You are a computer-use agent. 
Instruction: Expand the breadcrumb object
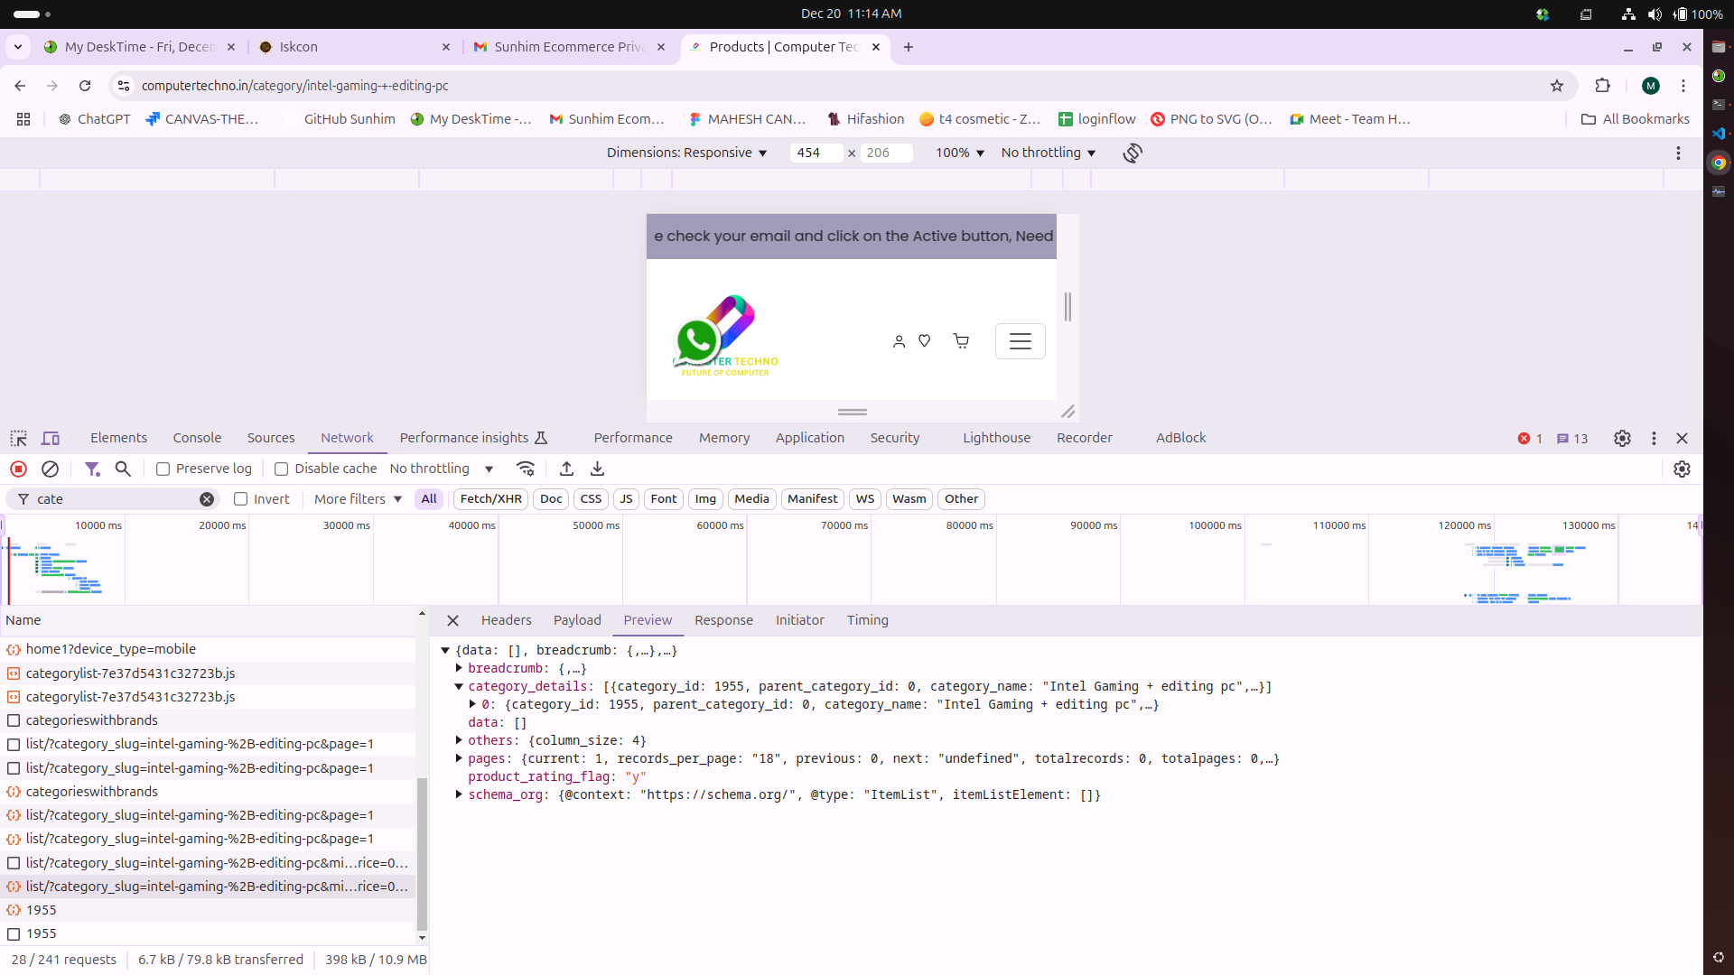coord(459,669)
